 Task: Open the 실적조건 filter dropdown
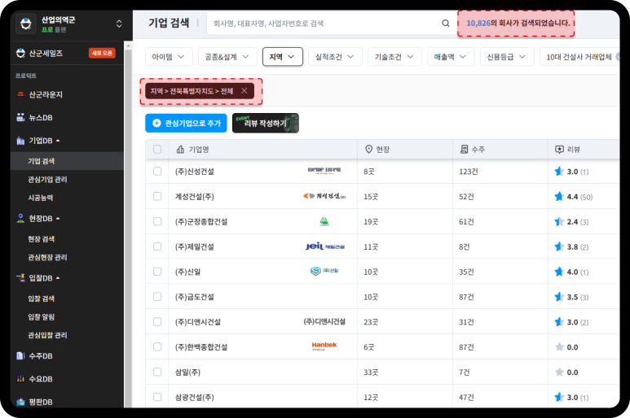[x=335, y=56]
